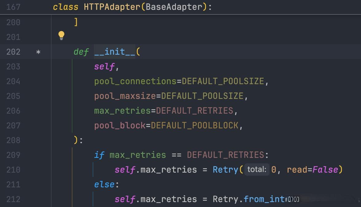
Task: Click "self" on line 212
Action: (125, 199)
